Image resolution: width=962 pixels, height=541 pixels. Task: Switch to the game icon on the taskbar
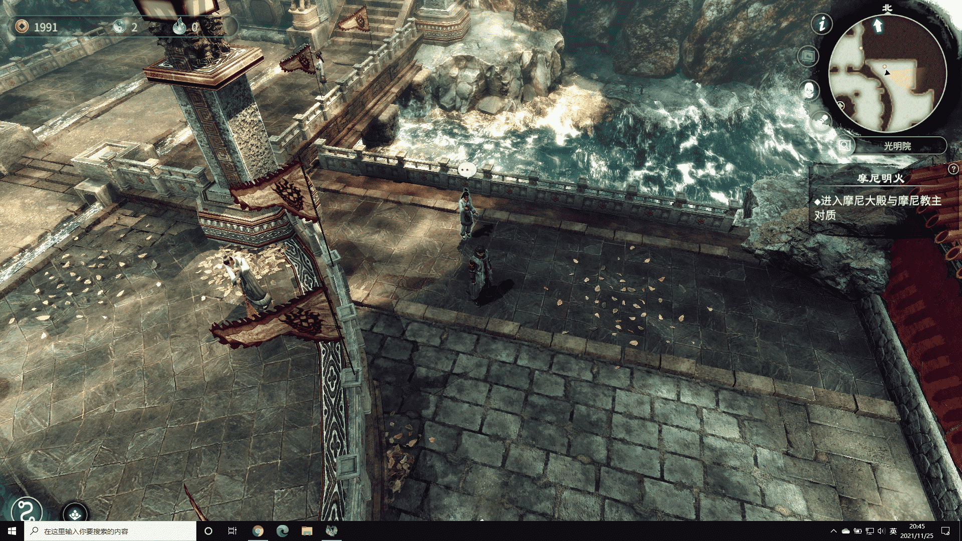332,531
